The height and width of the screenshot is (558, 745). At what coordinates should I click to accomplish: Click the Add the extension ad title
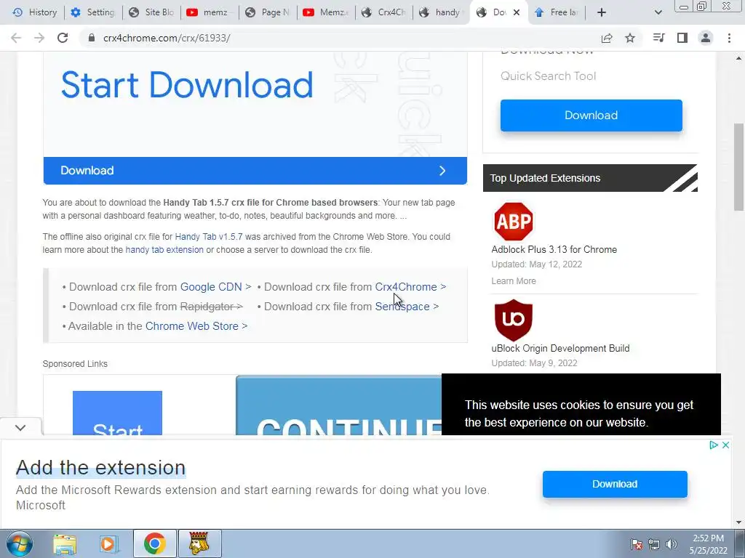pyautogui.click(x=100, y=468)
